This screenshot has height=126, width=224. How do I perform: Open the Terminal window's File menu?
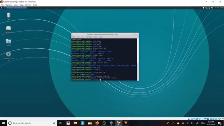pos(73,37)
